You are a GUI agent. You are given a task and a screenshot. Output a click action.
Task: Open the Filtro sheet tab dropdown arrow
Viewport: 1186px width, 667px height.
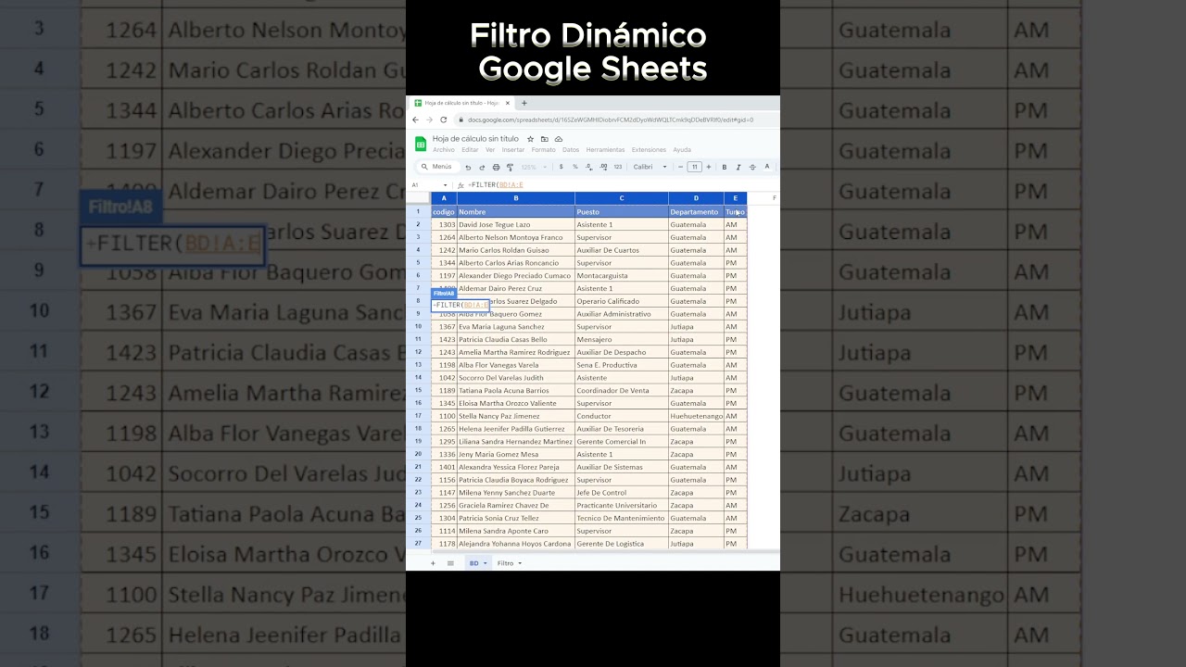(520, 563)
